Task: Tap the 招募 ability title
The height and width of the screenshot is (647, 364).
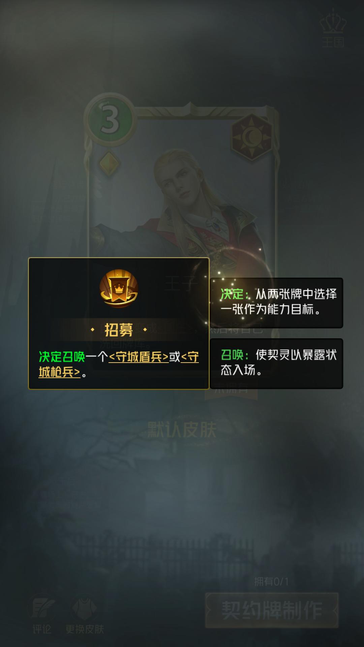Action: pyautogui.click(x=119, y=330)
